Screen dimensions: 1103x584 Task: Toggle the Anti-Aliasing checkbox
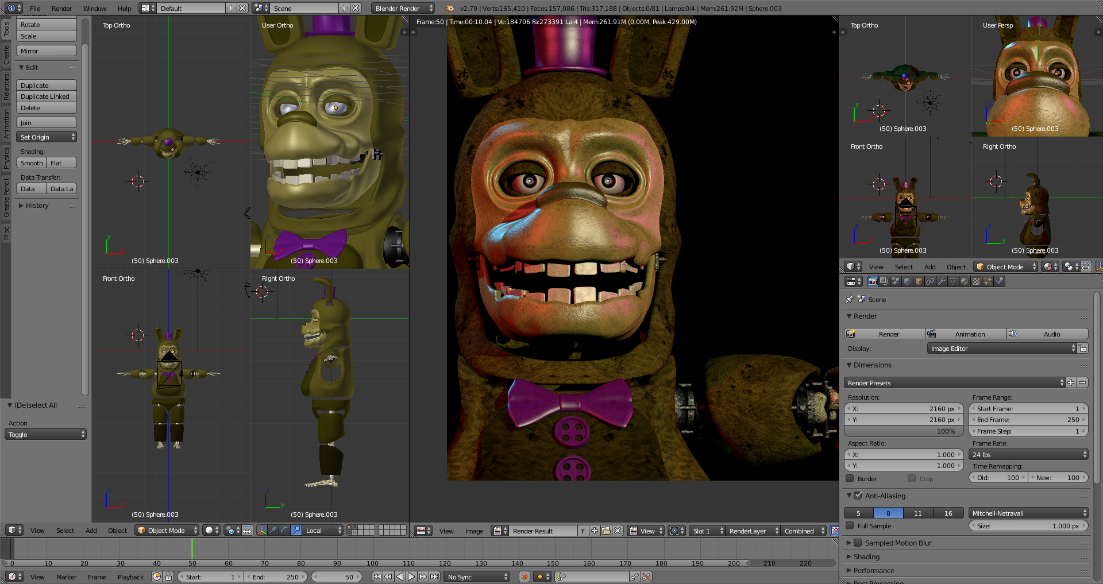tap(858, 496)
